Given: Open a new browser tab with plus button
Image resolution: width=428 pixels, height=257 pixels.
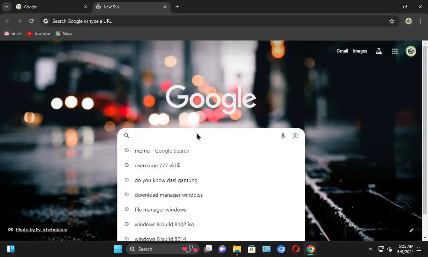Looking at the screenshot, I should point(177,7).
